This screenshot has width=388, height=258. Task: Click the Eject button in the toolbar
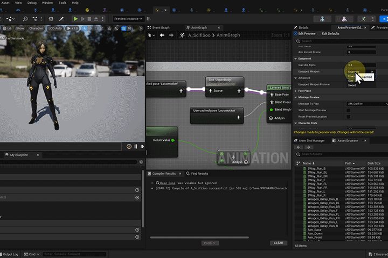(96, 19)
